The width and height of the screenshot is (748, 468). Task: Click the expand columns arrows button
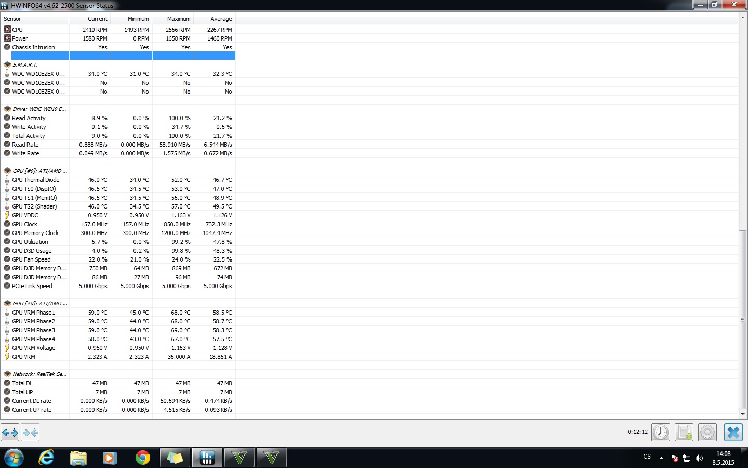(10, 432)
